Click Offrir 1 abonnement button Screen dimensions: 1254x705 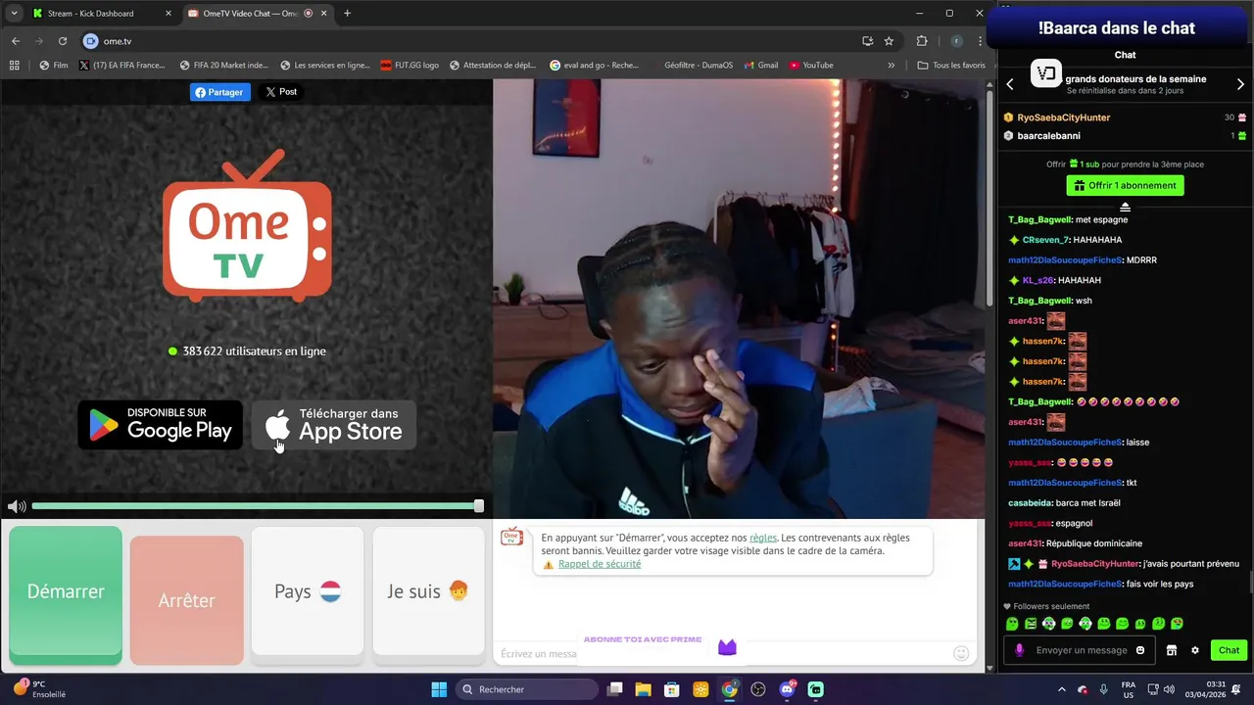coord(1125,185)
